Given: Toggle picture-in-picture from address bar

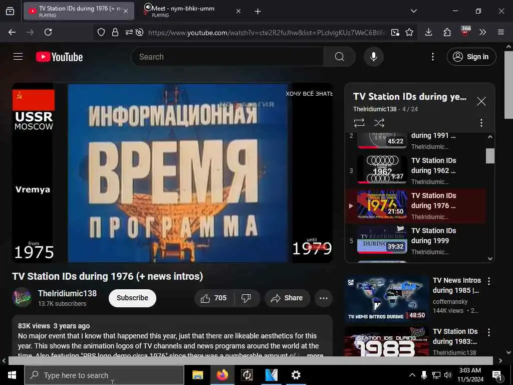Looking at the screenshot, I should click(395, 32).
